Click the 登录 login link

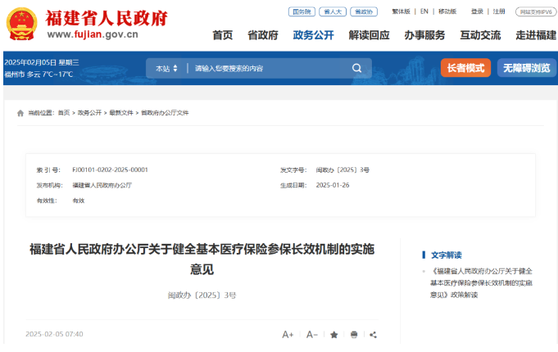pyautogui.click(x=477, y=11)
